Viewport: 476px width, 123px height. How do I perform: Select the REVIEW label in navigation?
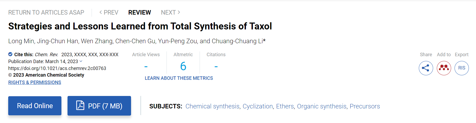(140, 12)
